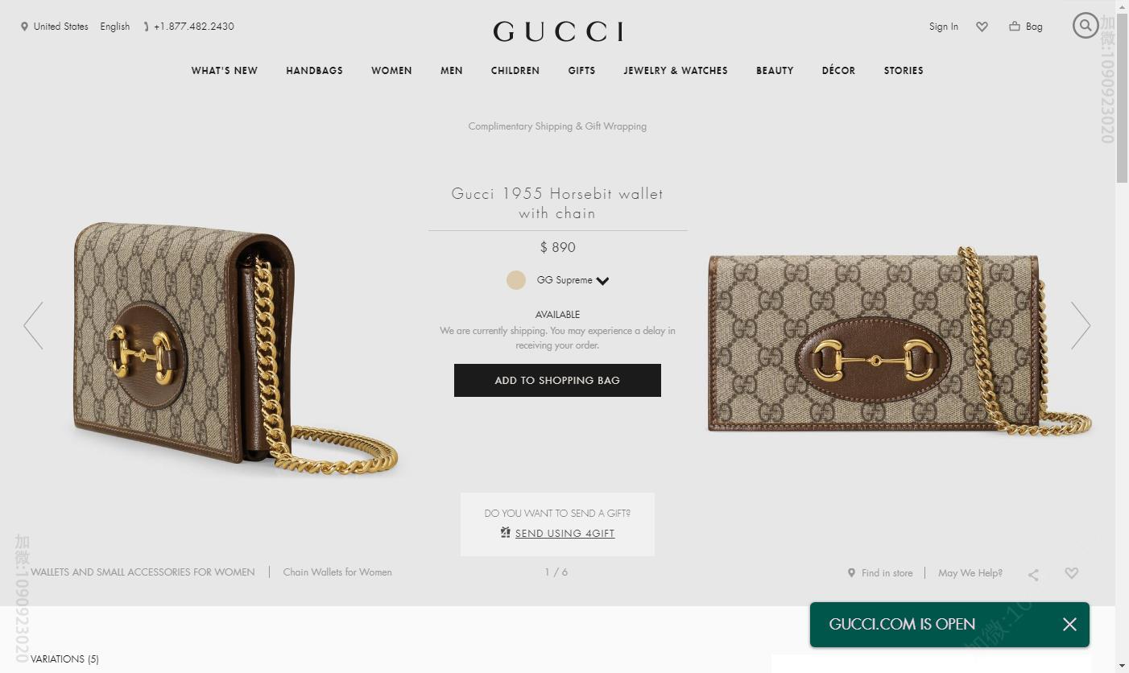Open the English language selector
Image resolution: width=1129 pixels, height=673 pixels.
115,27
